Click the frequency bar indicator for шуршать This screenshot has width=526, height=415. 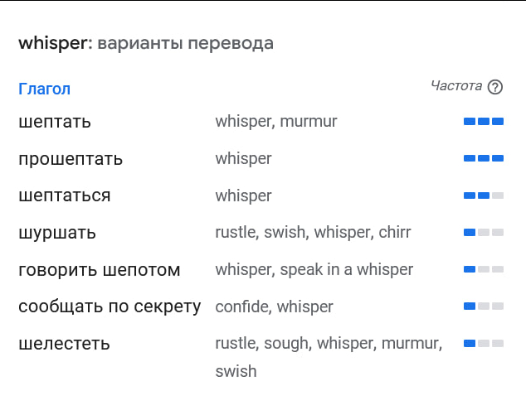pos(484,232)
